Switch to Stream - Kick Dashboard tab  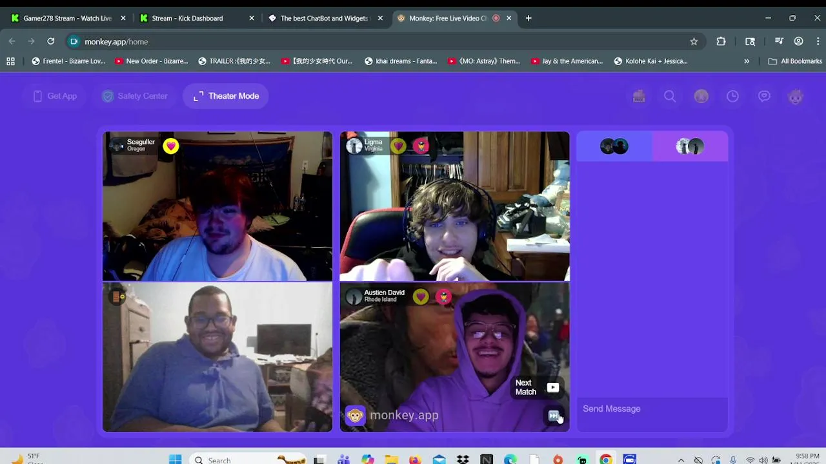(x=196, y=18)
